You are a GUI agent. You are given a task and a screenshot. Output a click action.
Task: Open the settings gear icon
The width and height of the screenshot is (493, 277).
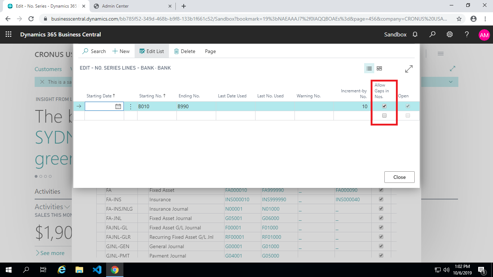[x=450, y=35]
